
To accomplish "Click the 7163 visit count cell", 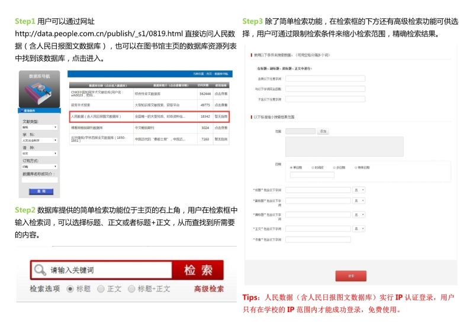I will [x=205, y=139].
